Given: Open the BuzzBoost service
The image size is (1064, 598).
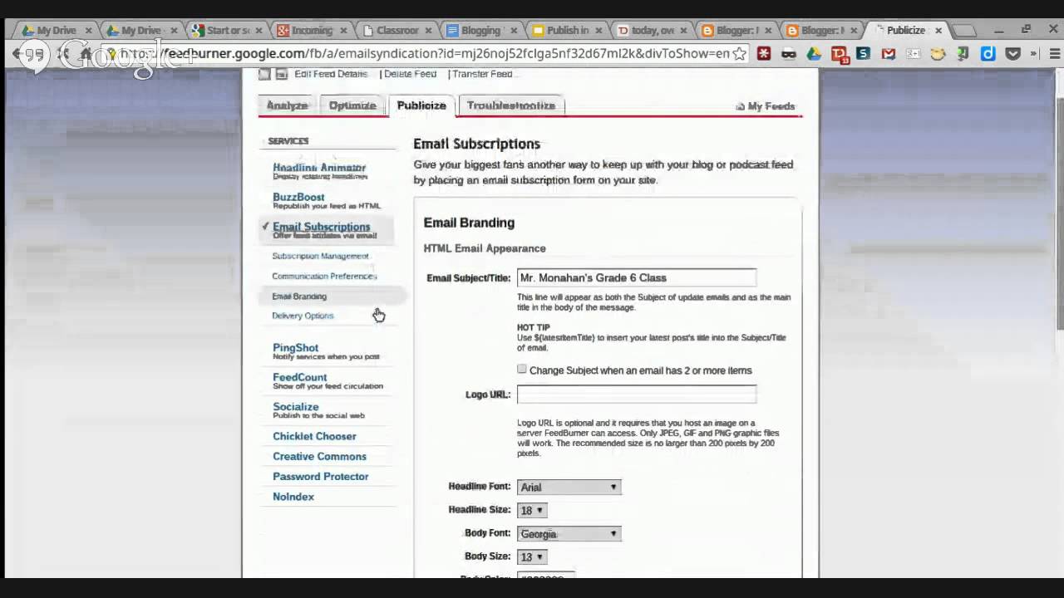Looking at the screenshot, I should (298, 198).
